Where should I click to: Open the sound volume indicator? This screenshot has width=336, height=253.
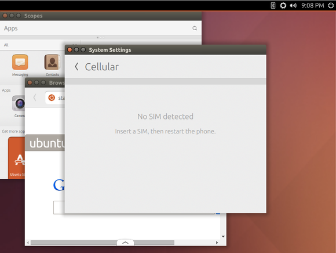click(x=293, y=6)
